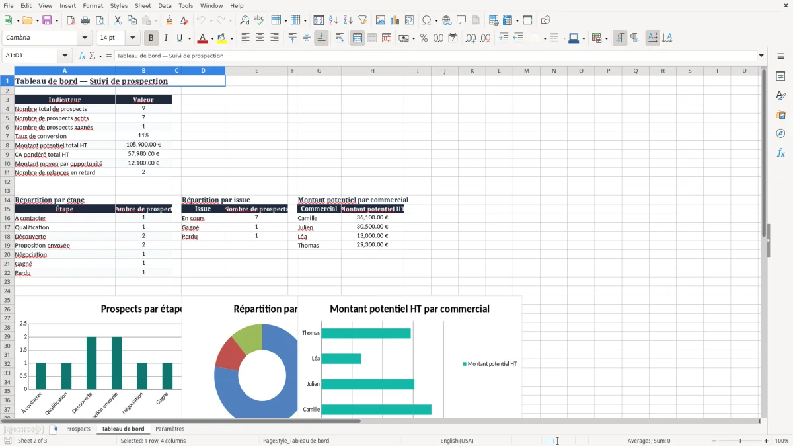793x446 pixels.
Task: Open highlighting color dropdown arrow
Action: point(233,38)
